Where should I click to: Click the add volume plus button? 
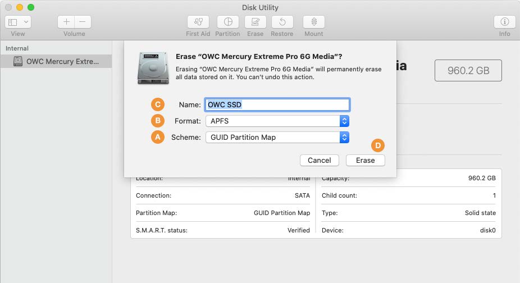pyautogui.click(x=66, y=22)
